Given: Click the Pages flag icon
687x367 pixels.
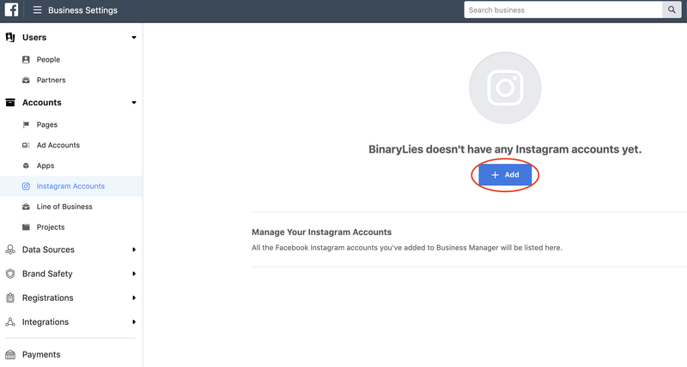Looking at the screenshot, I should tap(27, 125).
